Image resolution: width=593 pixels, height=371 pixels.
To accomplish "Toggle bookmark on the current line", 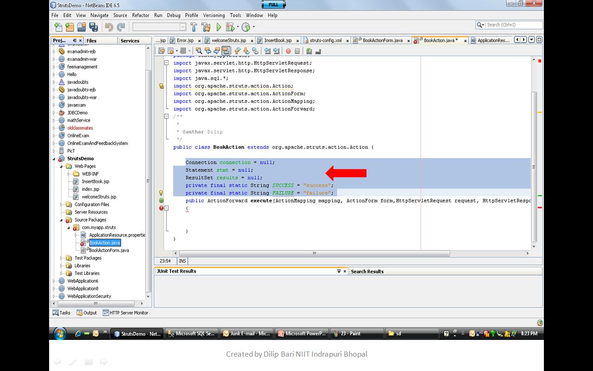I will click(x=255, y=51).
